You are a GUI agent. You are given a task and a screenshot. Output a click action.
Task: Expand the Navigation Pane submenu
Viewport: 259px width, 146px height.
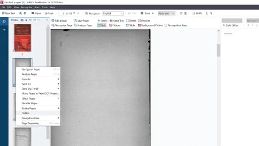[x=38, y=118]
